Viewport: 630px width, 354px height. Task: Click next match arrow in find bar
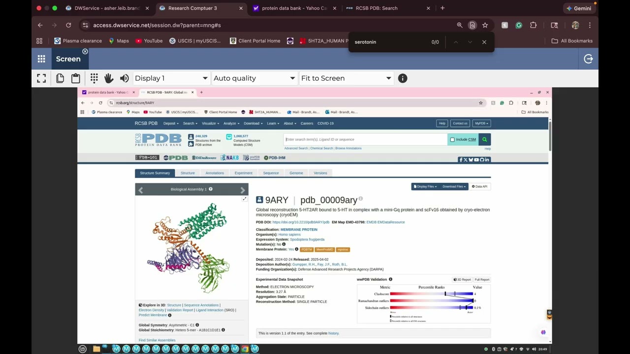pyautogui.click(x=470, y=42)
